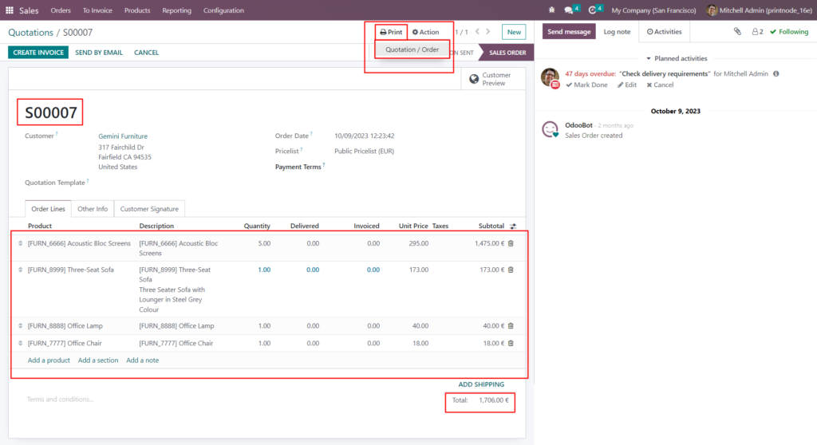
Task: Click drag handle of Three-Seat Sofa row
Action: pyautogui.click(x=20, y=270)
